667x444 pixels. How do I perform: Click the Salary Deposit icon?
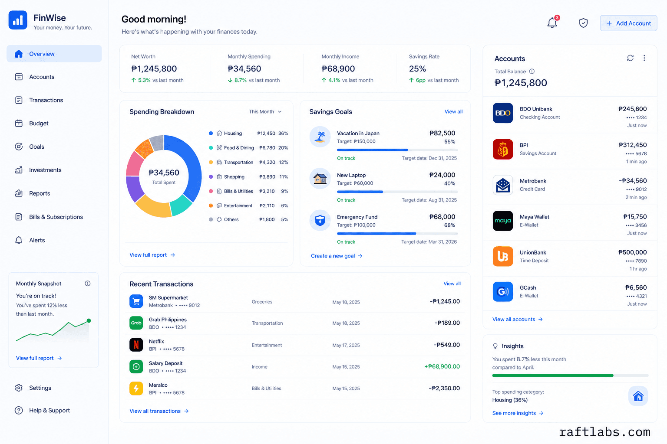(136, 367)
